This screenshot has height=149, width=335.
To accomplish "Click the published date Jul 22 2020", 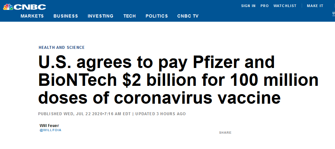I will click(89, 114).
